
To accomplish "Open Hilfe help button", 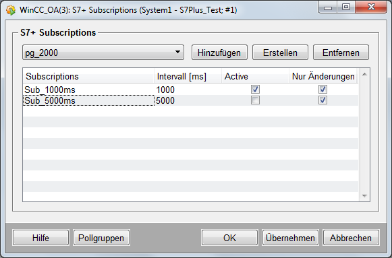I will tap(40, 238).
